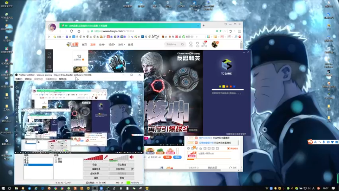The height and width of the screenshot is (191, 339).
Task: Expand the Douyu 视频 dropdown
Action: pos(111,45)
